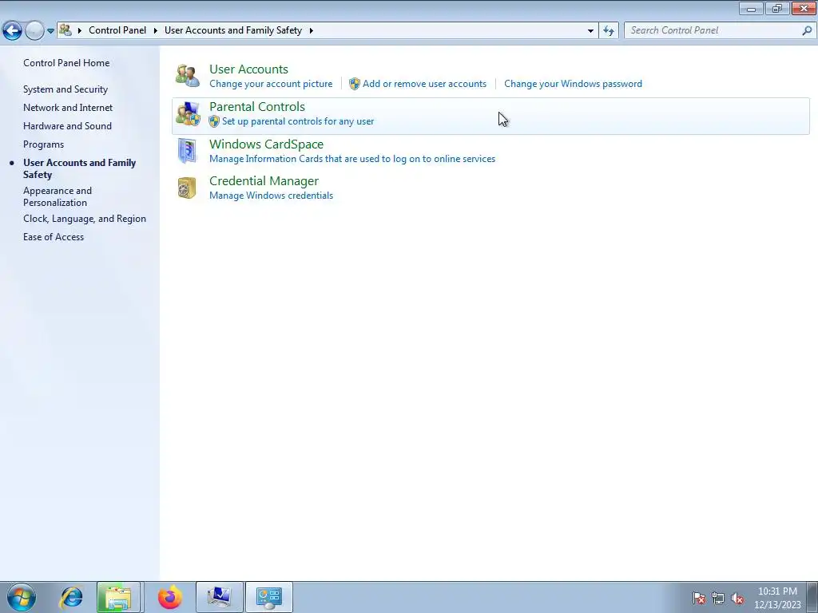
Task: Click the Windows CardSpace icon
Action: coord(187,151)
